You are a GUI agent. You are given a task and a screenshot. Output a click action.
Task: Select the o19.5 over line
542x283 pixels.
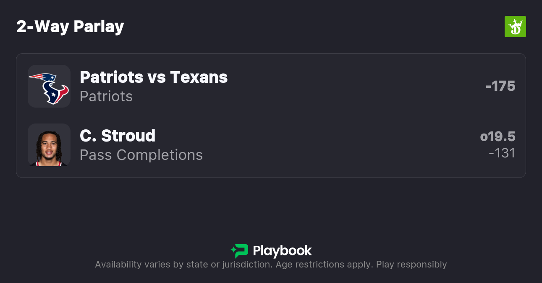click(x=497, y=136)
